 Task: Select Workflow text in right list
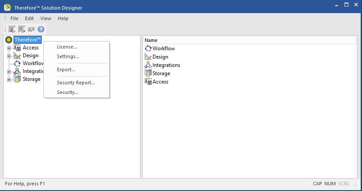click(163, 49)
